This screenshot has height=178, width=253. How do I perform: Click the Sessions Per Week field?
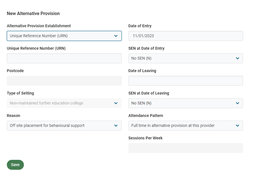186,148
